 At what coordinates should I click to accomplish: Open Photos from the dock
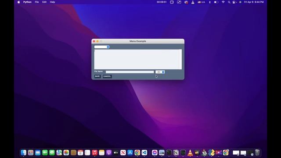66,153
